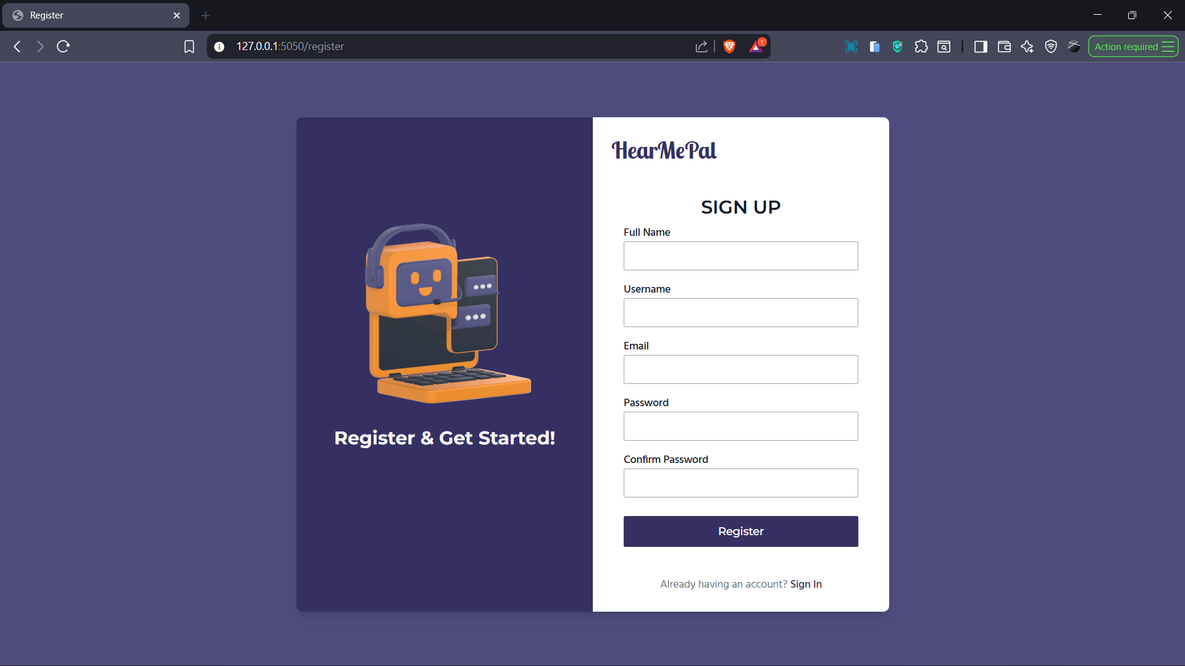Open a new tab with plus button
Screen dimensions: 1185x666
click(206, 15)
